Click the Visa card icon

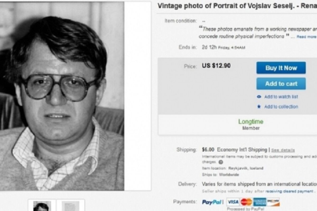233,202
